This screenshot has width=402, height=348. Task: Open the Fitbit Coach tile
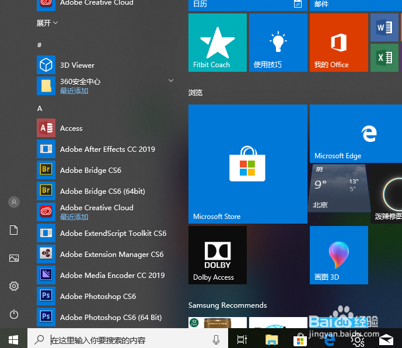point(218,43)
